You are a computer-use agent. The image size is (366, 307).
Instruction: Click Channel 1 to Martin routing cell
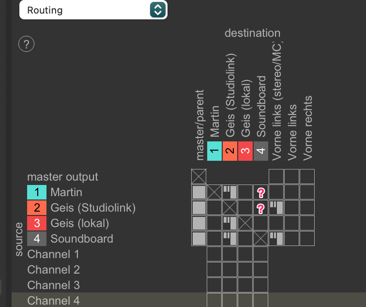click(x=214, y=254)
